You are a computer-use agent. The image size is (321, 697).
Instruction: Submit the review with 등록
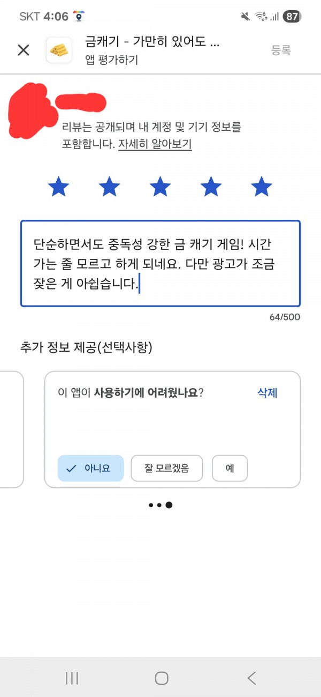[x=281, y=50]
